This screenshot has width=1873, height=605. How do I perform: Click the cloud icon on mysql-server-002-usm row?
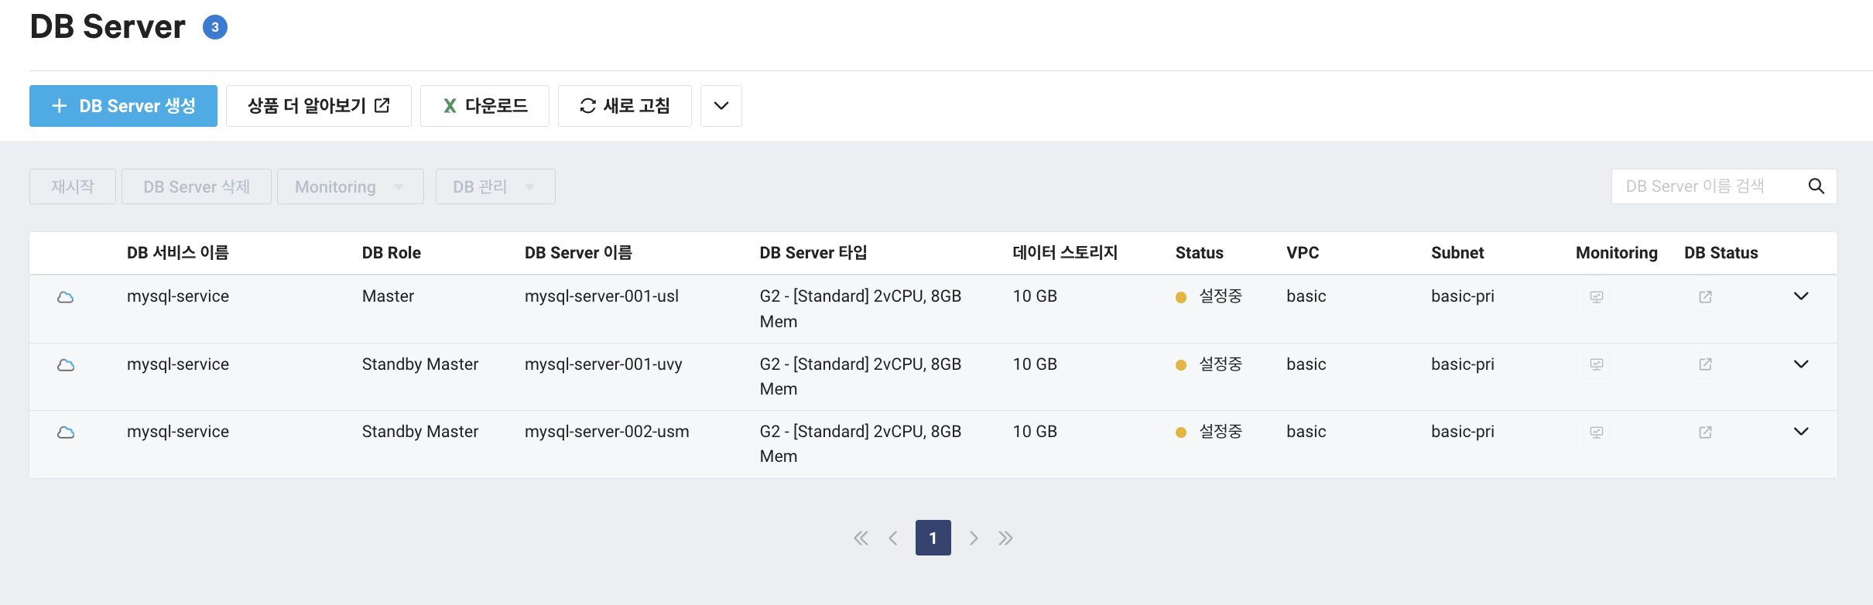67,432
